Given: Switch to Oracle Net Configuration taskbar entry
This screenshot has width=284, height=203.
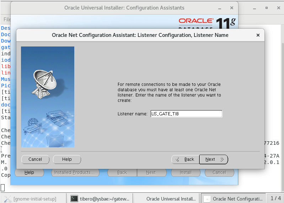Looking at the screenshot, I should [x=232, y=199].
